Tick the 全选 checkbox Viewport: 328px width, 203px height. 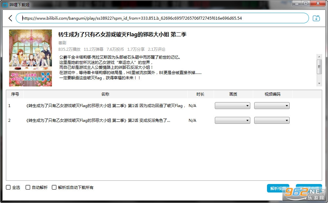8,187
